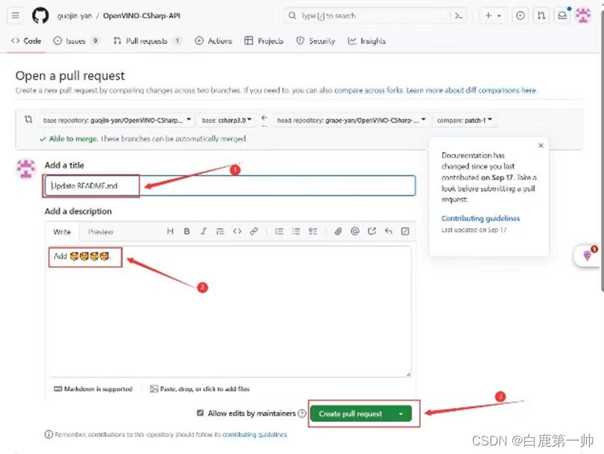This screenshot has height=454, width=604.
Task: Attach files with paperclip icon
Action: [x=338, y=232]
